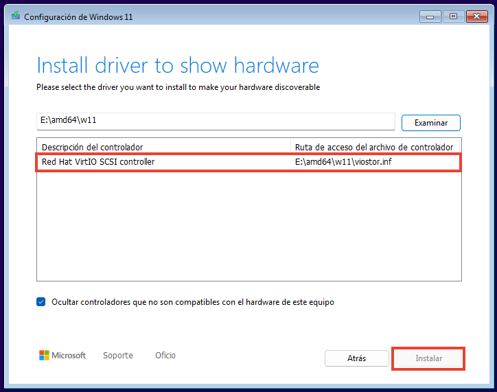The image size is (497, 392).
Task: Close the Windows 11 setup window
Action: pos(476,16)
